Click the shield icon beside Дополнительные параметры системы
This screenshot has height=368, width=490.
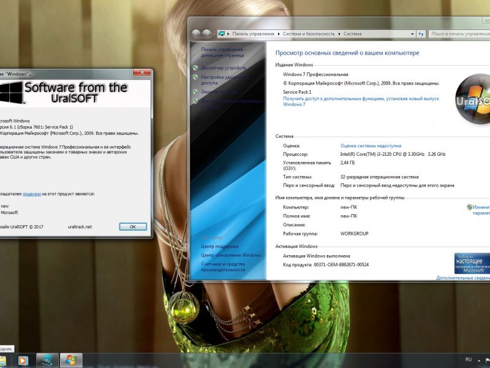[x=195, y=101]
